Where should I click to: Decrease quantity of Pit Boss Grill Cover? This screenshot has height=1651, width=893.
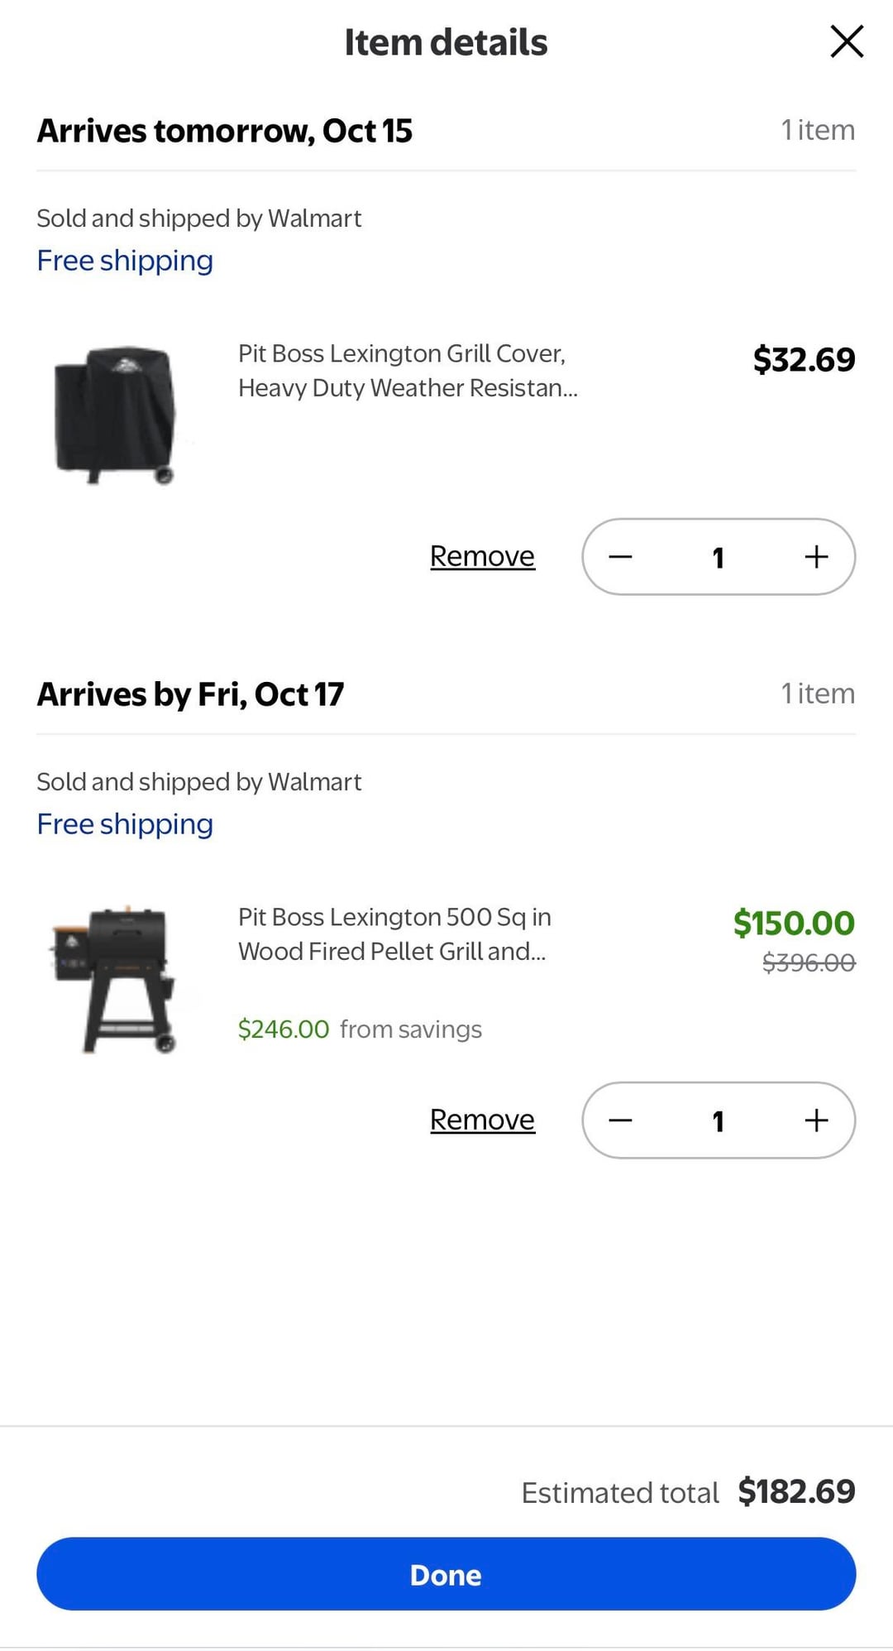point(621,557)
